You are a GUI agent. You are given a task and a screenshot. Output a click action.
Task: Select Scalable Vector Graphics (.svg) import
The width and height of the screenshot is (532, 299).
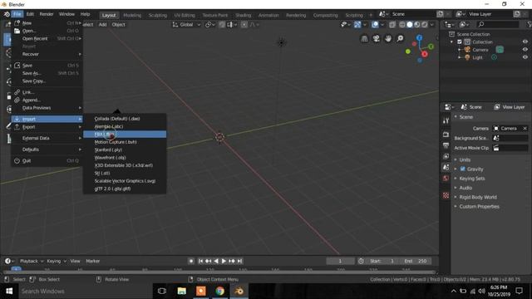125,181
